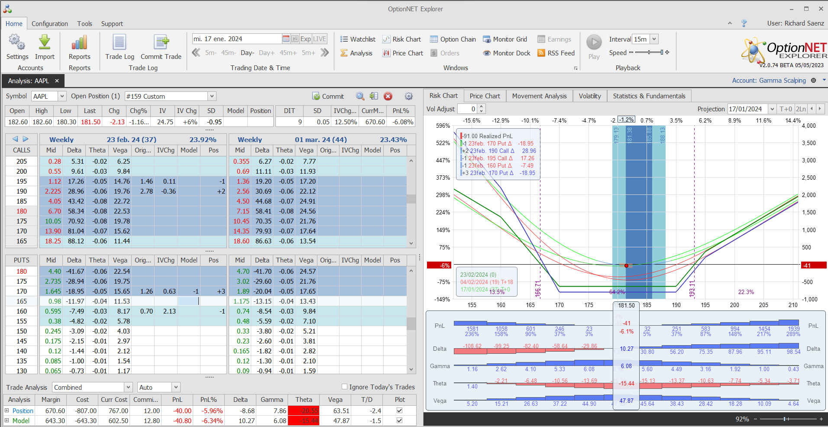Toggle the Plot checkbox for Position row
Image resolution: width=828 pixels, height=427 pixels.
point(399,411)
